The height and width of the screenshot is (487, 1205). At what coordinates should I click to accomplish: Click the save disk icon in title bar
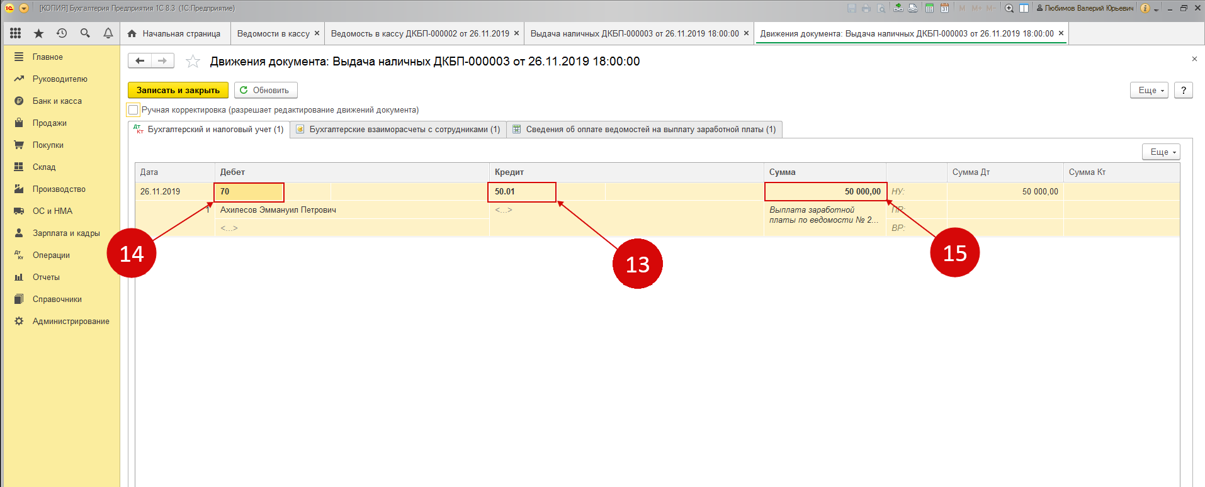point(852,8)
